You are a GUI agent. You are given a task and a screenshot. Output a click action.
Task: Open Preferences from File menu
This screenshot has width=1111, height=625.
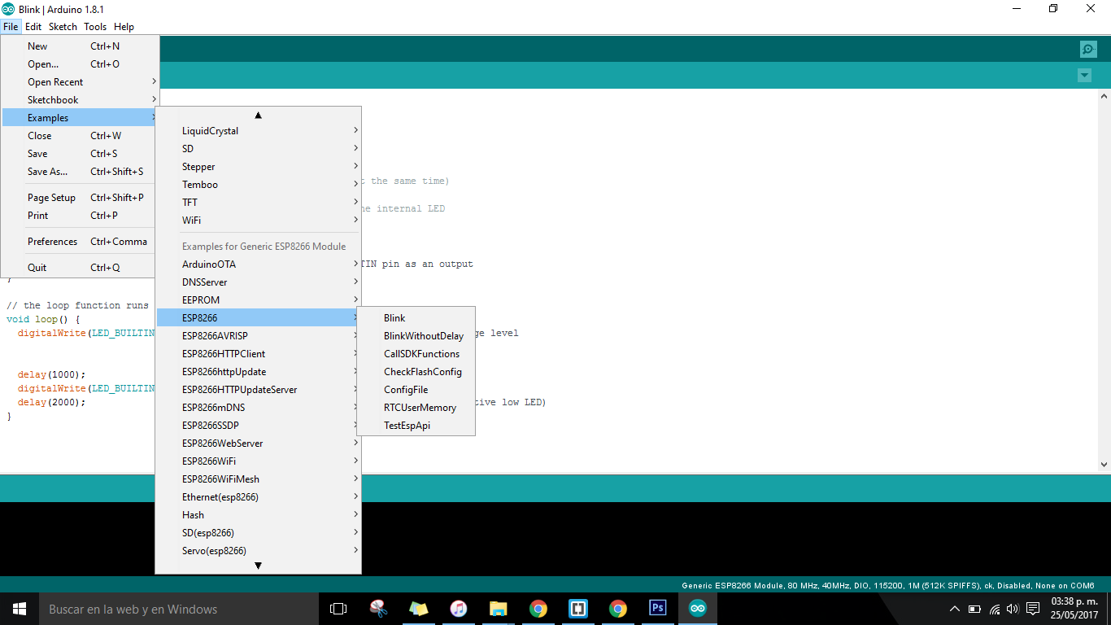[x=80, y=242]
